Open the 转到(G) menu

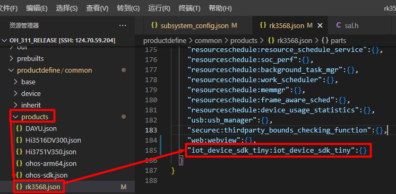click(x=128, y=8)
